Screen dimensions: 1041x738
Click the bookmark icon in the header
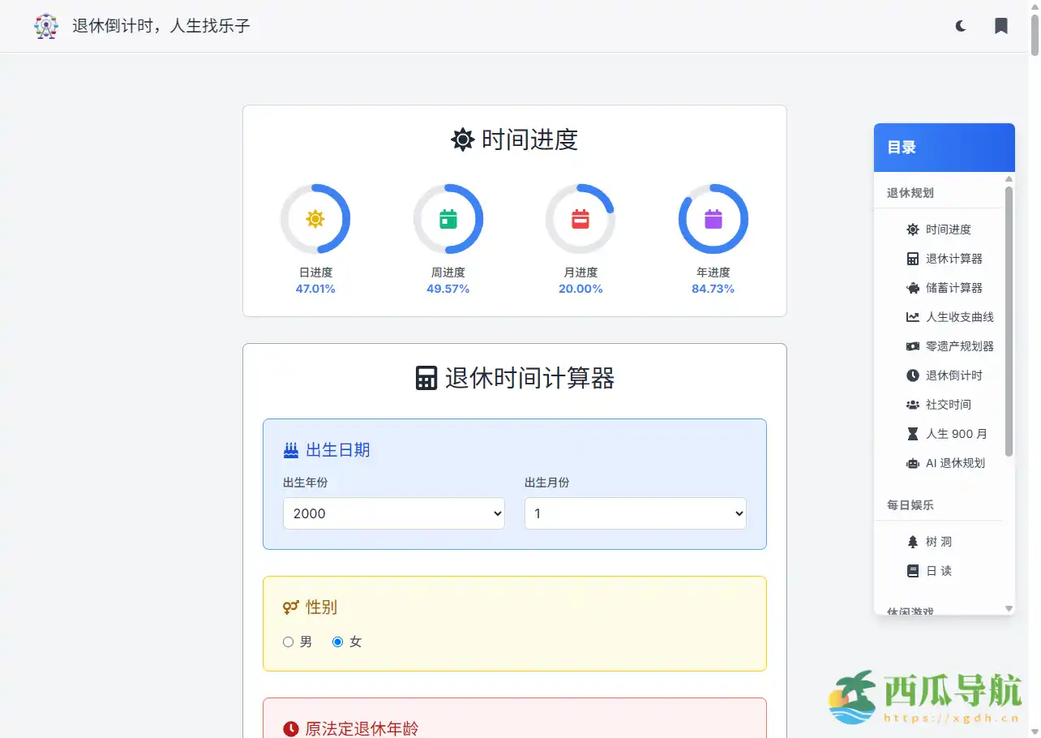(x=1000, y=25)
